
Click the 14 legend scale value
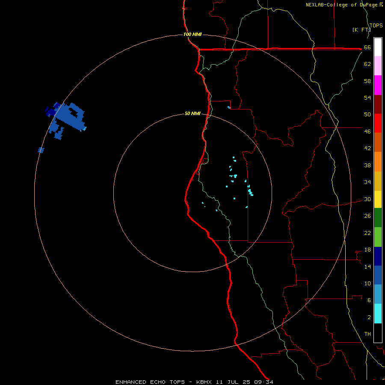click(x=367, y=267)
